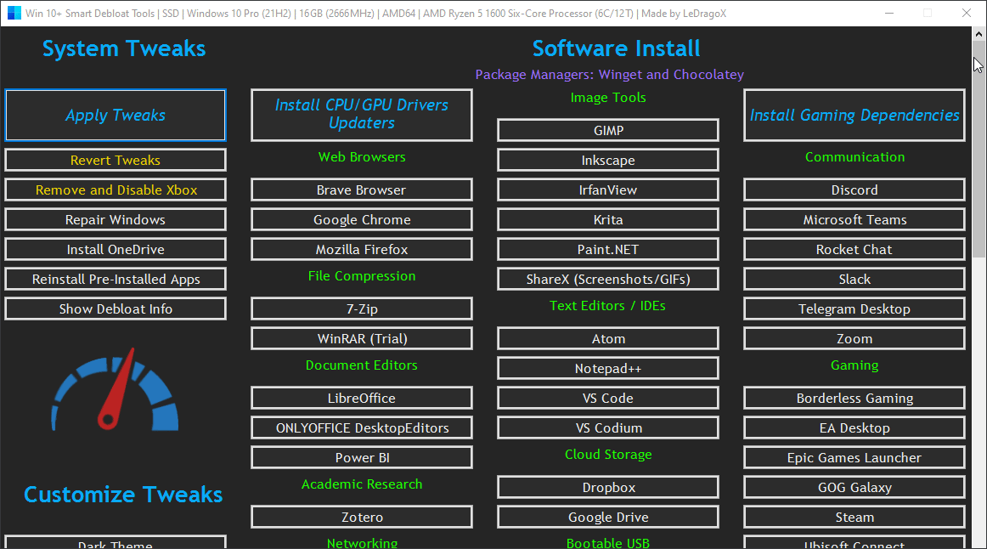987x549 pixels.
Task: Click Package Managers: Winget and Chocolatey text
Action: pos(609,74)
